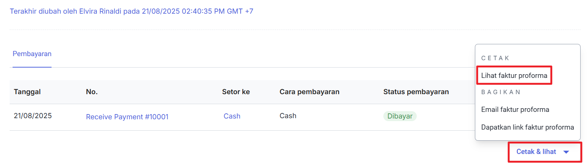Viewport: 588px width, 168px height.
Task: Open the Receive Payment #10001 link
Action: [127, 117]
